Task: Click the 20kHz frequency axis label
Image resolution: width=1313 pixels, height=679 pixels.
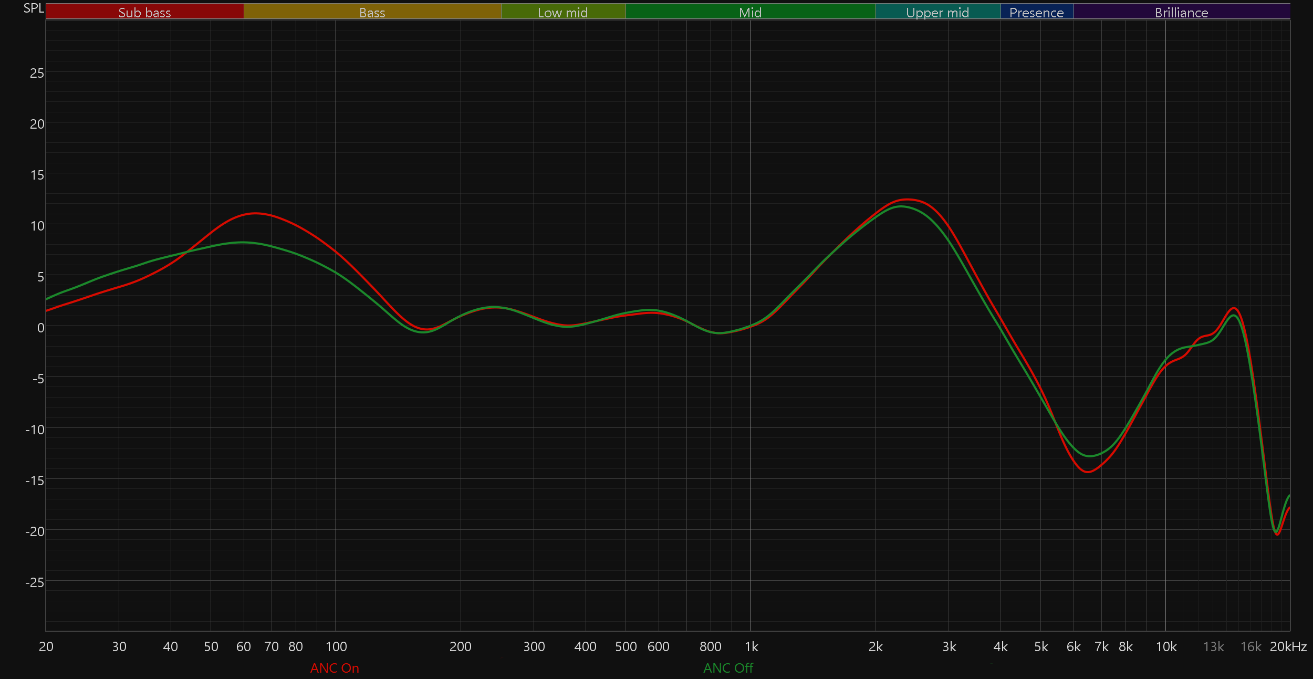Action: pos(1288,646)
